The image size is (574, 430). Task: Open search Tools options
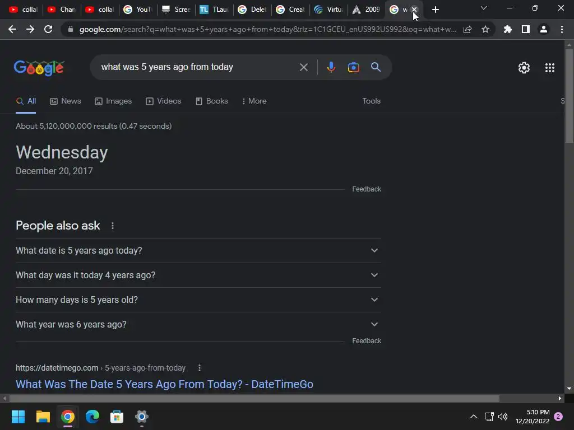pyautogui.click(x=371, y=101)
